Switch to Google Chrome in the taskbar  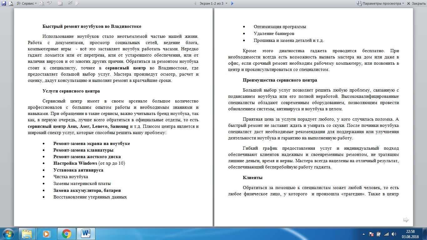(66, 234)
